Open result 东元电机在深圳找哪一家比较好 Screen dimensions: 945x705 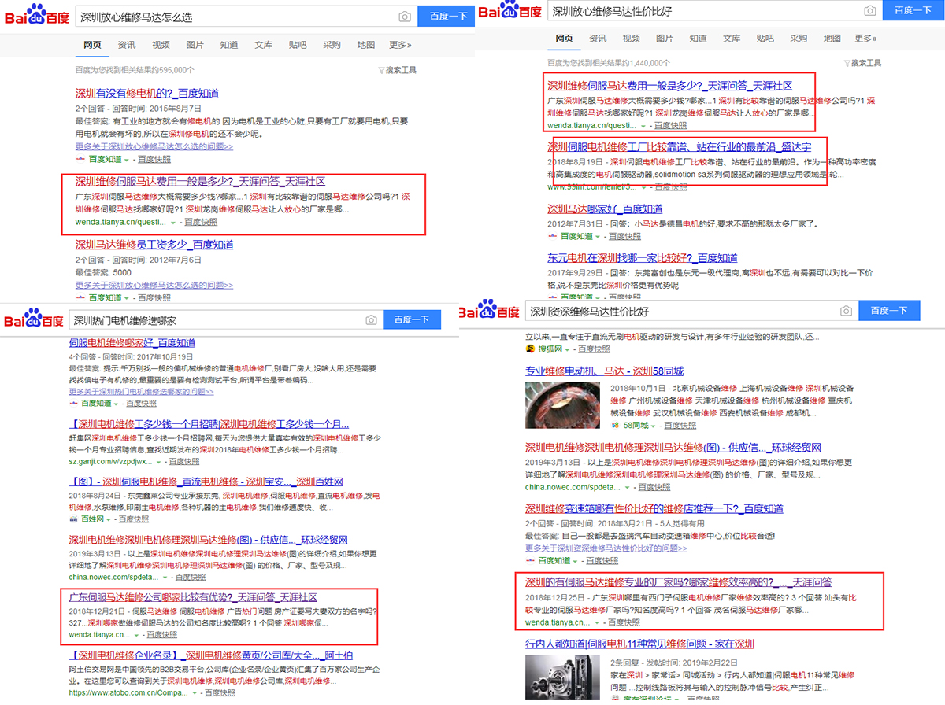click(x=643, y=257)
